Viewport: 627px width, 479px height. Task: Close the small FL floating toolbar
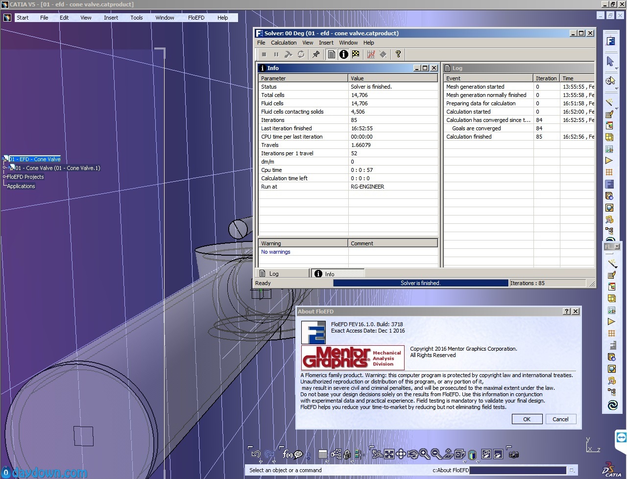pos(617,246)
